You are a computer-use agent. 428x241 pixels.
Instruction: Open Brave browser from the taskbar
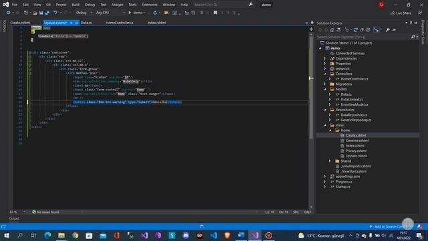tap(227, 235)
